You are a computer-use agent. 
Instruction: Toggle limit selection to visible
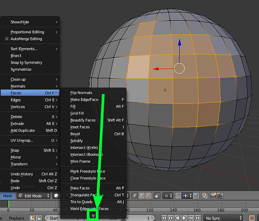(157, 196)
